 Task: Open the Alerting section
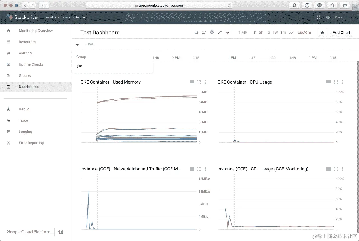(25, 53)
